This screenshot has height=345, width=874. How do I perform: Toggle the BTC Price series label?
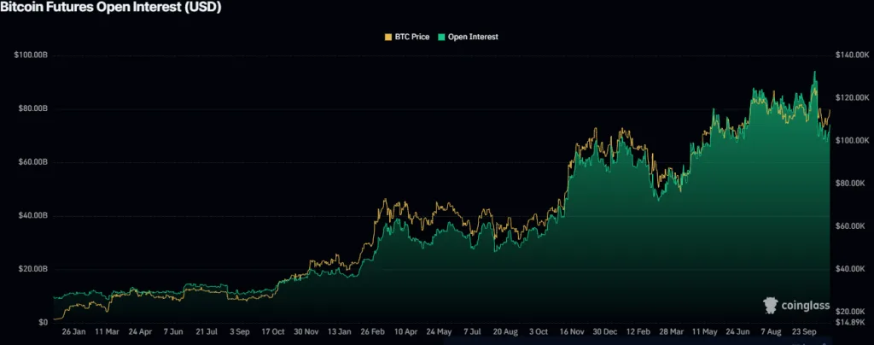(411, 37)
